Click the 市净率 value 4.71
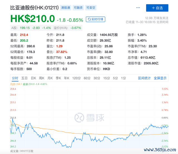The image size is (178, 154). tap(144, 52)
